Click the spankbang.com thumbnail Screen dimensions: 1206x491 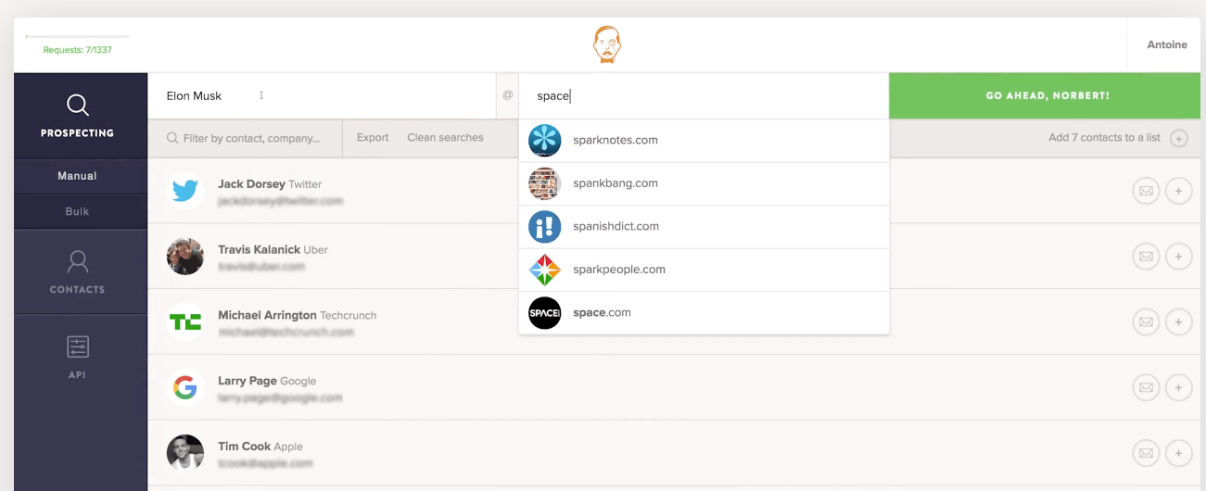tap(545, 183)
